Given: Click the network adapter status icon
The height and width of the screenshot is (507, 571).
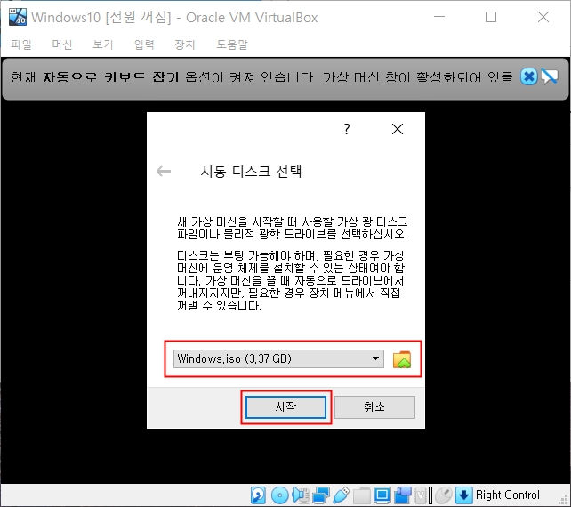Looking at the screenshot, I should pyautogui.click(x=321, y=495).
